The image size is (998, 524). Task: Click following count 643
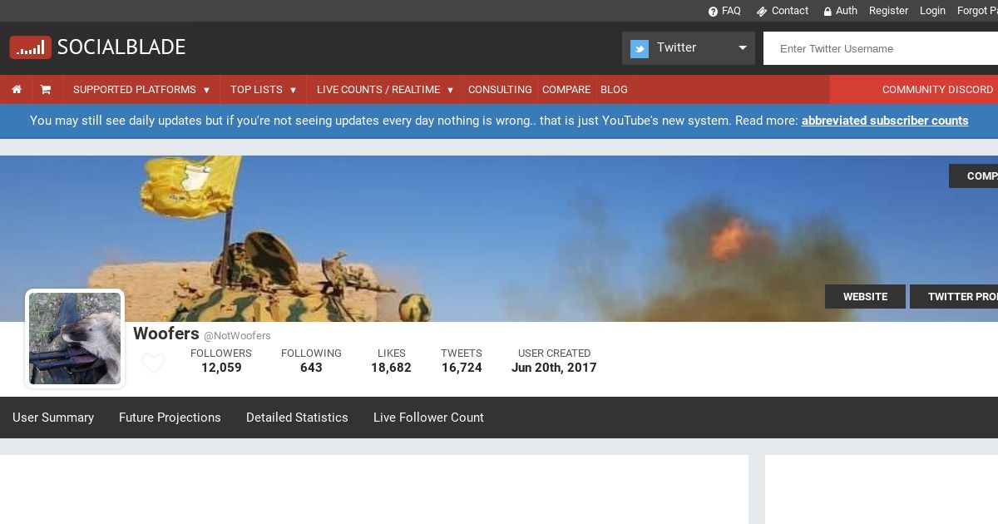pyautogui.click(x=311, y=368)
